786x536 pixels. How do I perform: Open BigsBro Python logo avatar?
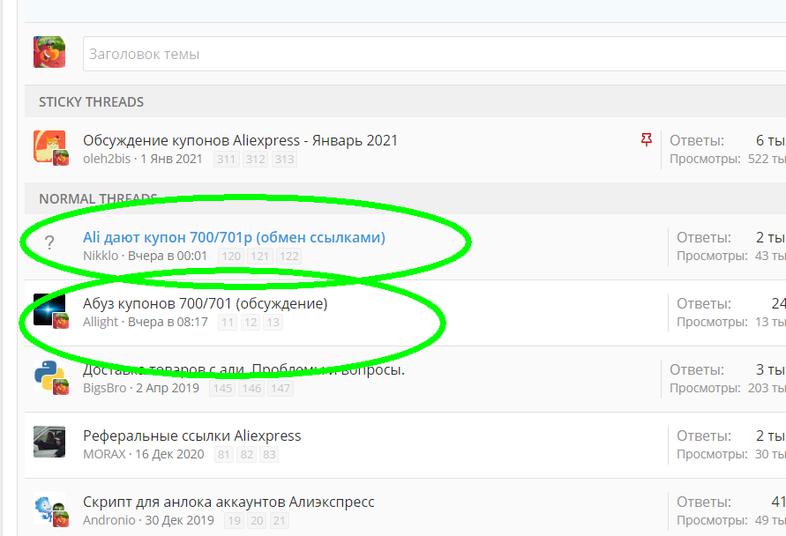point(50,376)
